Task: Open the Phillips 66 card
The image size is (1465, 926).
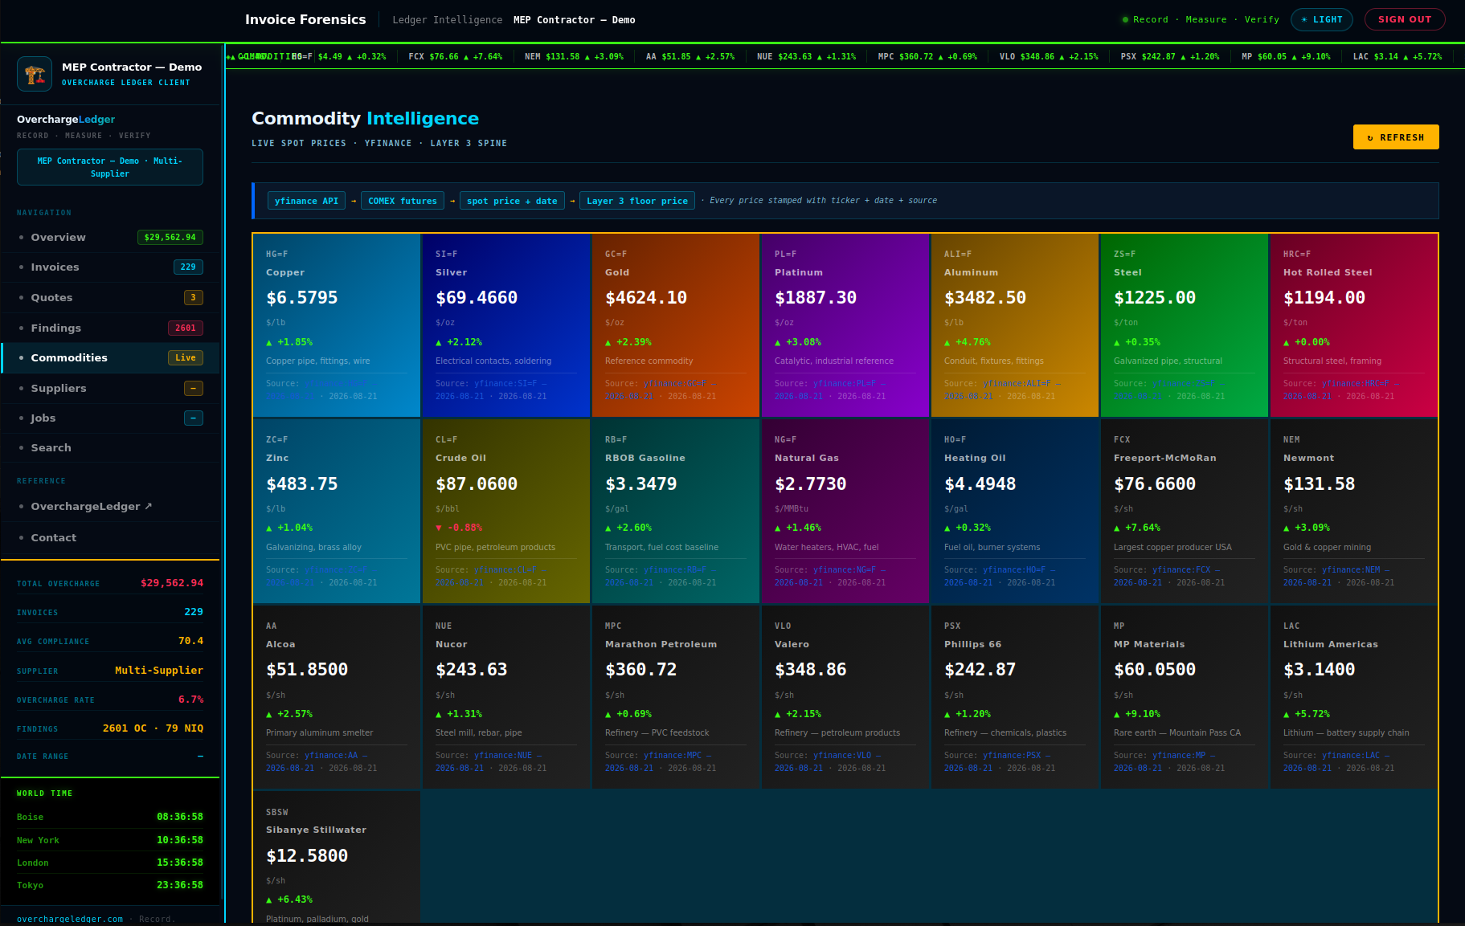Action: click(x=1015, y=697)
